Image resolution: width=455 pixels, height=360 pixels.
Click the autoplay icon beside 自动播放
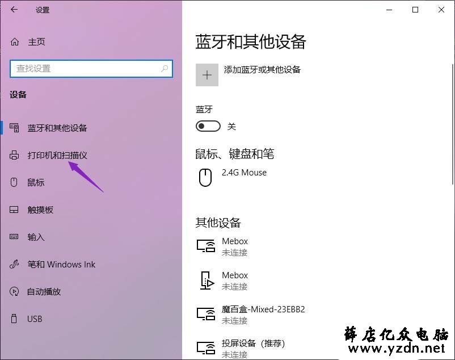[14, 291]
